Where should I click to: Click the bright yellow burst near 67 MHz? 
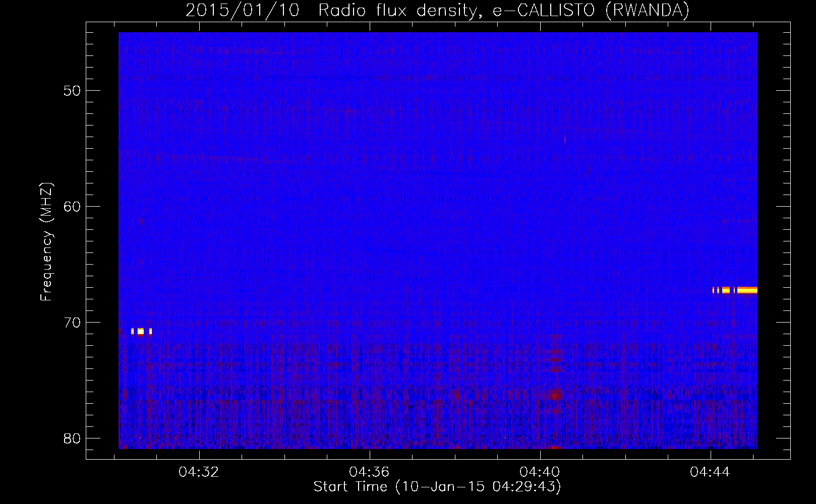(x=735, y=290)
